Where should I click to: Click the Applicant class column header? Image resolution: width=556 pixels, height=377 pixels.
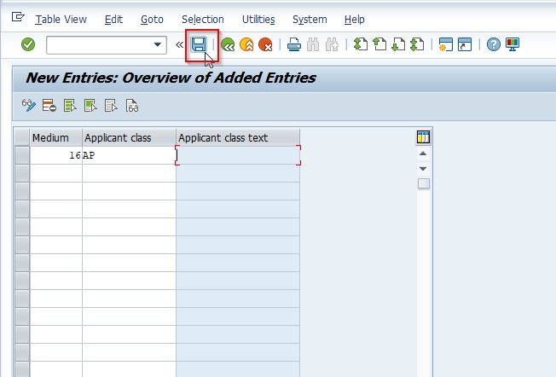129,137
